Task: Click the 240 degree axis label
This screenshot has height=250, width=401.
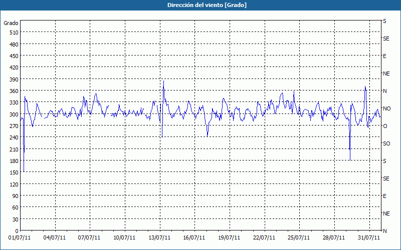Action: [14, 137]
